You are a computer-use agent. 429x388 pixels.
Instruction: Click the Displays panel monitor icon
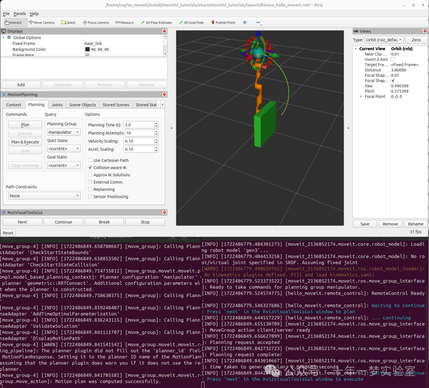(4, 31)
